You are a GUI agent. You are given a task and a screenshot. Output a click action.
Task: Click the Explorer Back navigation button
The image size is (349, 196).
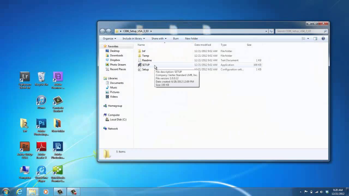point(103,31)
